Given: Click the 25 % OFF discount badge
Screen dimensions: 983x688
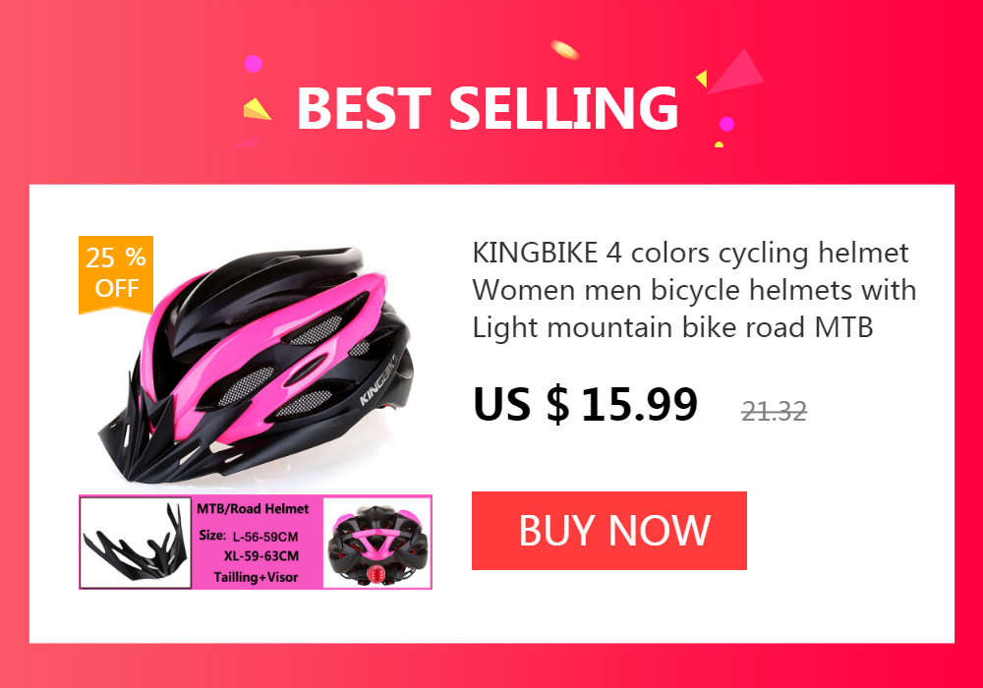Looking at the screenshot, I should 116,274.
